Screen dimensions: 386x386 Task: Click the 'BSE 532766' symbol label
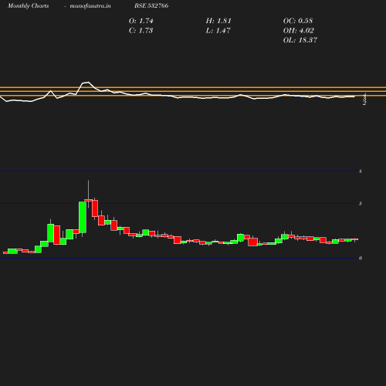[151, 5]
